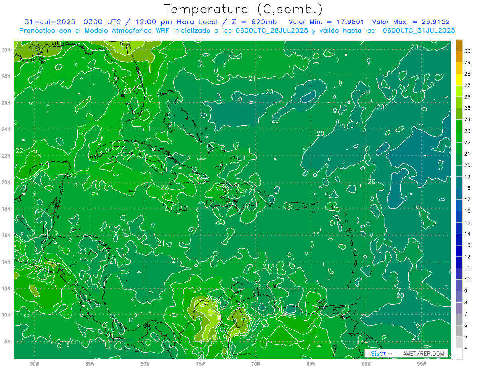This screenshot has width=478, height=369.
Task: Click the "18N" latitude axis label
Action: coord(6,209)
